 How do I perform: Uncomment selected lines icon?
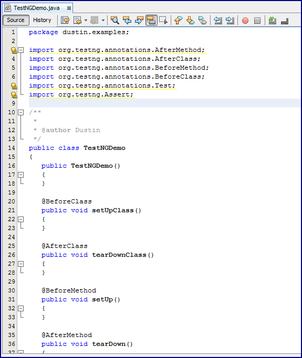(x=285, y=21)
